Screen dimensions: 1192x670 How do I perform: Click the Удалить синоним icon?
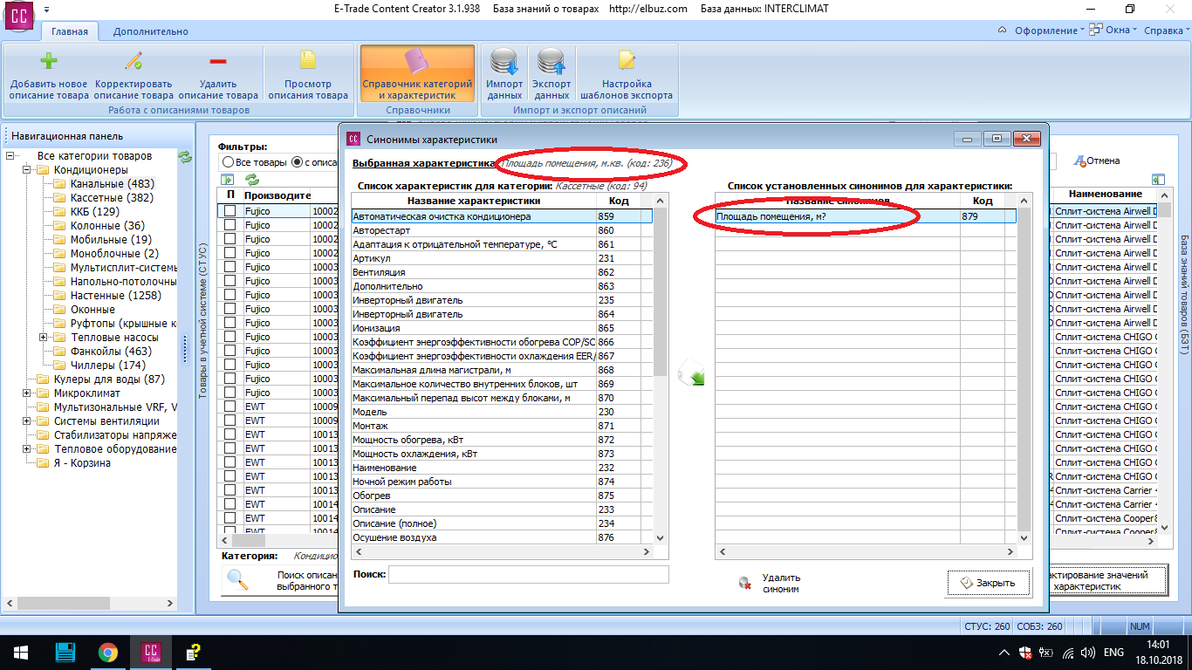(x=744, y=583)
